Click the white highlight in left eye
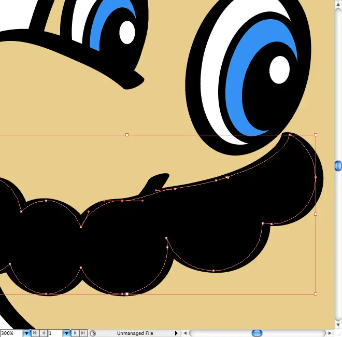Image resolution: width=342 pixels, height=337 pixels. point(127,32)
